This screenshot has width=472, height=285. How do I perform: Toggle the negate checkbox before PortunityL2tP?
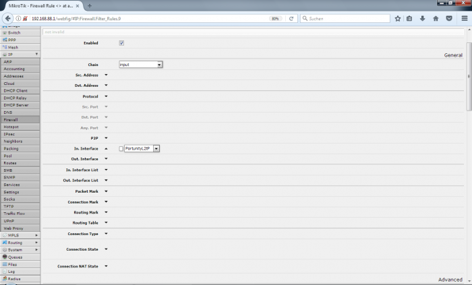pos(121,148)
